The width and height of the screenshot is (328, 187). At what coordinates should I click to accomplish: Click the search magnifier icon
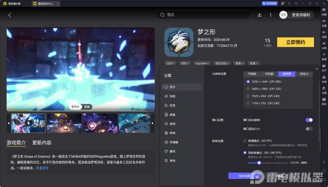point(162,15)
